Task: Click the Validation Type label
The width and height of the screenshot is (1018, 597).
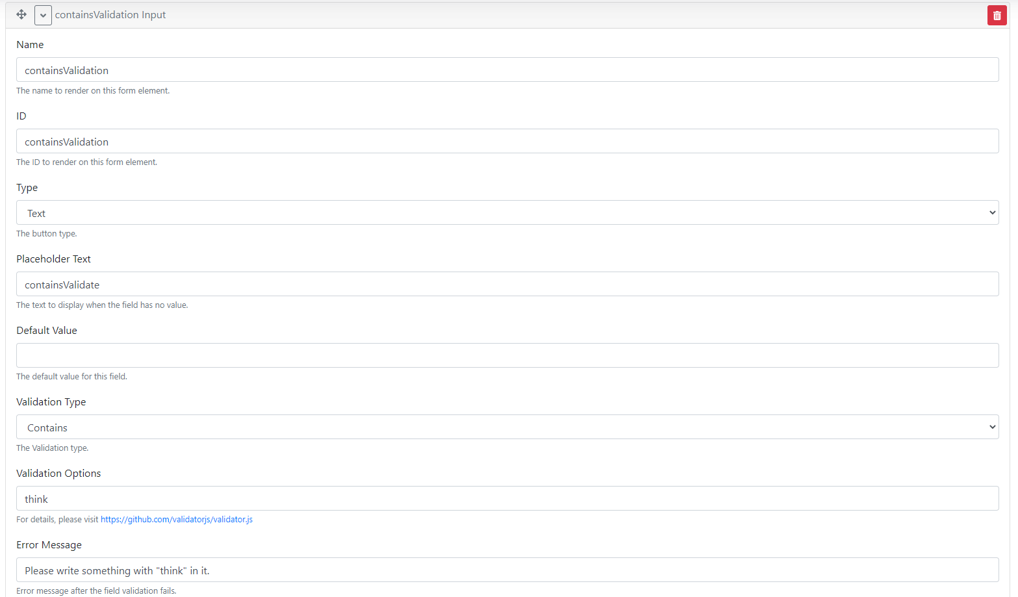Action: [51, 402]
